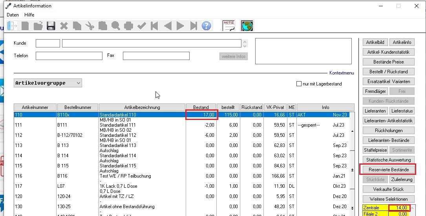Open Statistische Auswertung
Viewport: 426px width, 216px height.
coord(389,160)
